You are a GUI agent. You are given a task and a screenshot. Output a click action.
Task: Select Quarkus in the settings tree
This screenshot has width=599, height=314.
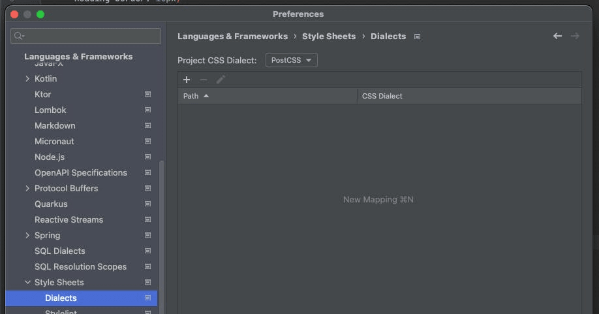[x=51, y=204]
